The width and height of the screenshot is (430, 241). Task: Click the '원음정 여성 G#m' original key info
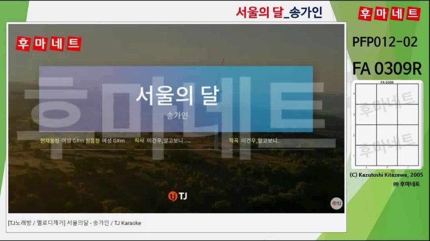click(x=105, y=141)
